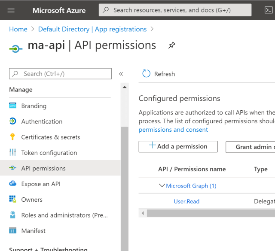Click the Token configuration icon
275x251 pixels.
(13, 153)
